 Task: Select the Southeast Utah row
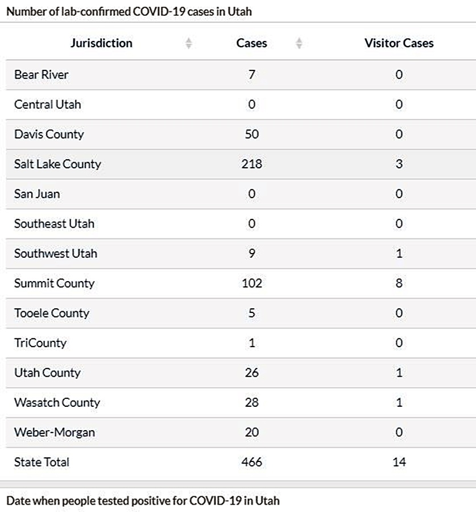tap(241, 224)
